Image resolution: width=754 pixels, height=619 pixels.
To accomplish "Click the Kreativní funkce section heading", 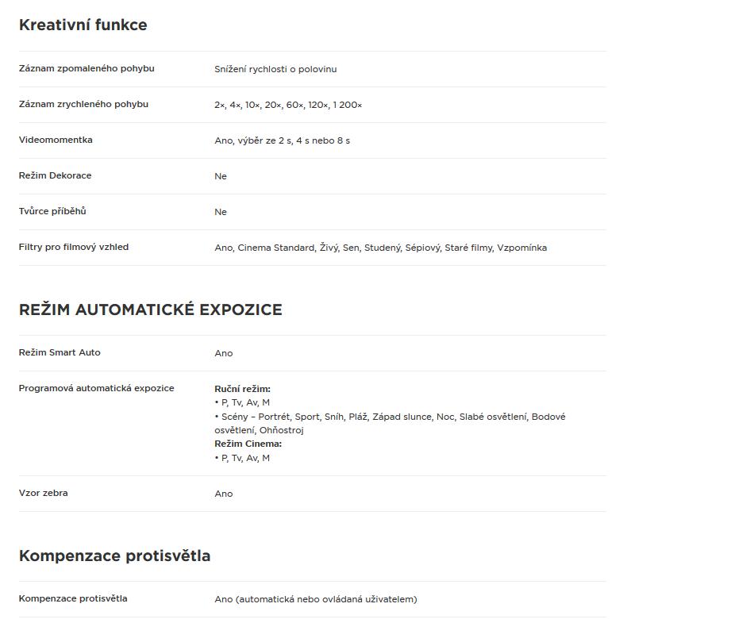I will click(x=83, y=25).
